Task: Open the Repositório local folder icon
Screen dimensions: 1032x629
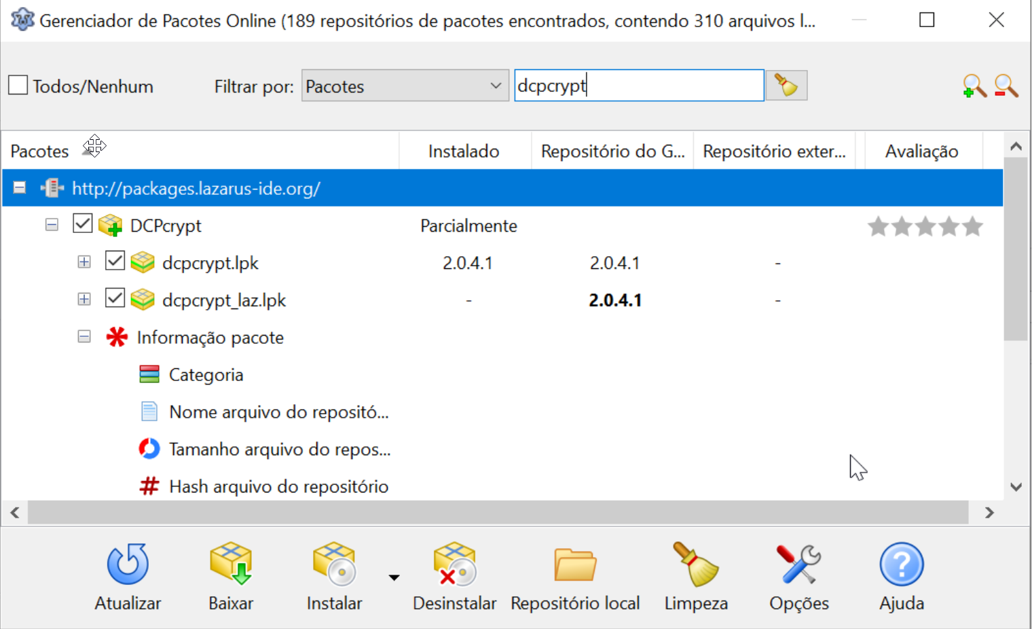Action: (575, 564)
